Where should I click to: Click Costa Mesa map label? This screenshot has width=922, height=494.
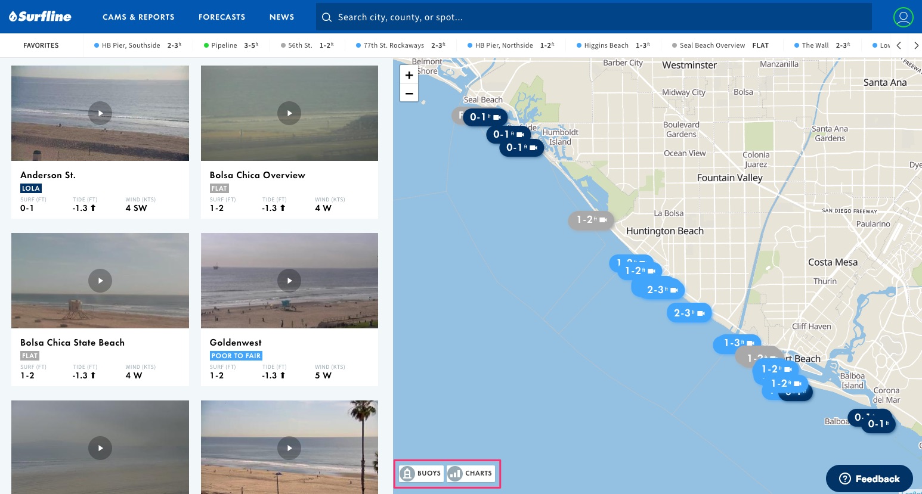(833, 262)
